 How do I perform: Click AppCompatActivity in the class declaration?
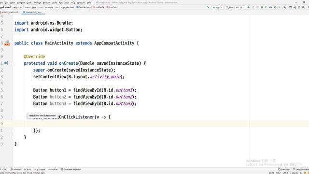click(x=114, y=43)
